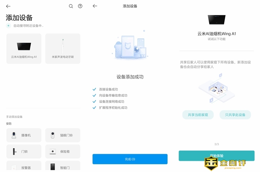
Task: Tap the range hood image above 试试以下功能
Action: (x=217, y=20)
